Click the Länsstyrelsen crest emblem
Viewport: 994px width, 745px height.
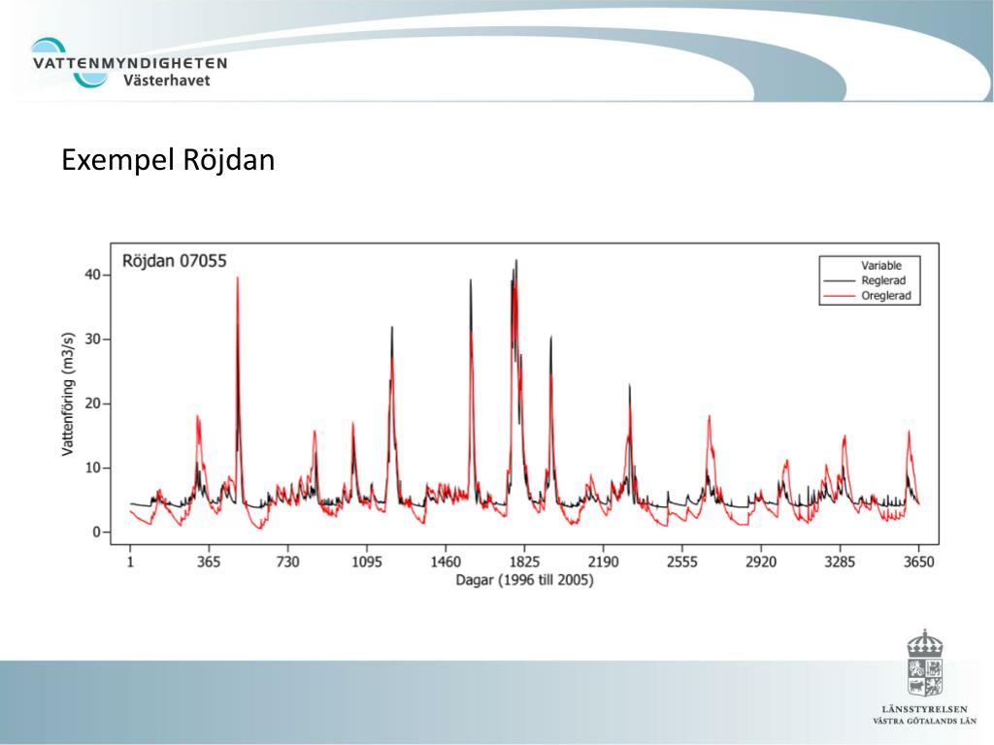coord(925,664)
